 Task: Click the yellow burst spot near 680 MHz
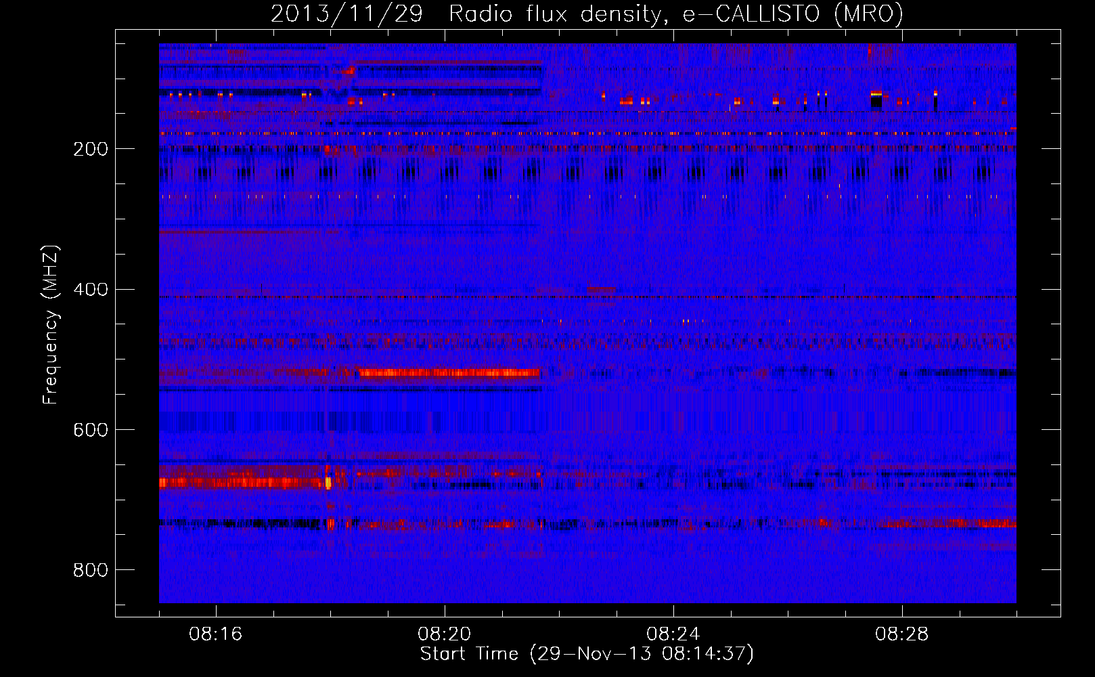[328, 483]
